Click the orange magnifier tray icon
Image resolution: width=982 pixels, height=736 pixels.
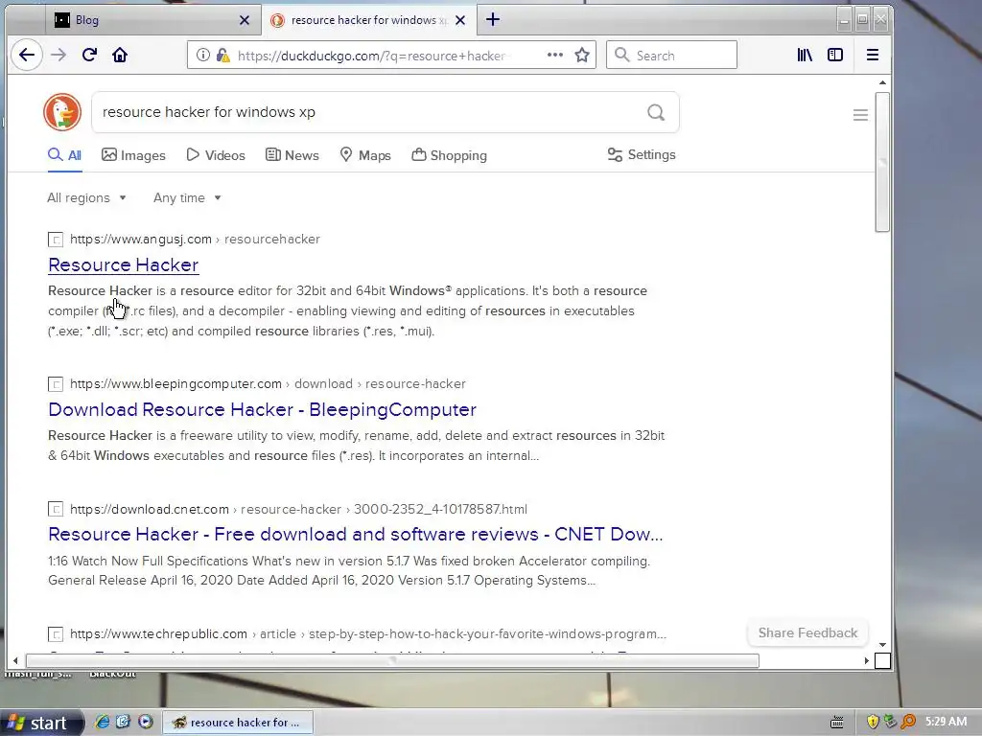point(908,722)
